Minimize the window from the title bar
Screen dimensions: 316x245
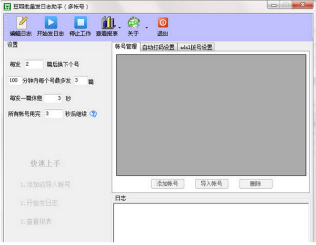[273, 5]
